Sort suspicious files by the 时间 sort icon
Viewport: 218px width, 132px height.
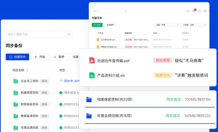click(x=159, y=33)
